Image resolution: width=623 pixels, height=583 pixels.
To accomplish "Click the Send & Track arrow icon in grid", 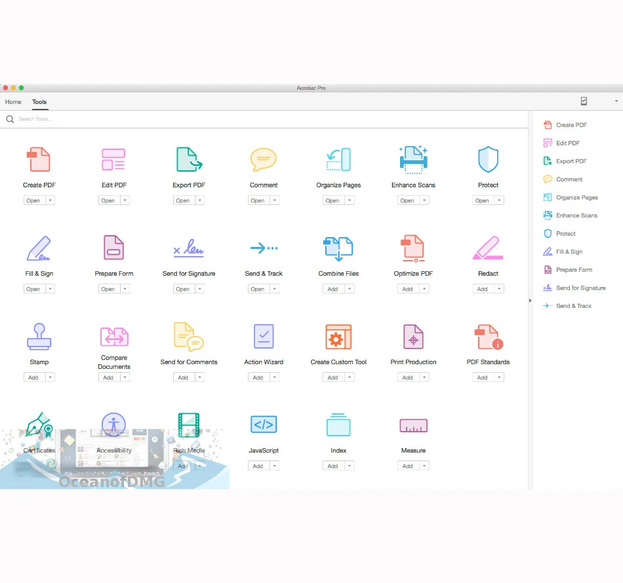I will (x=264, y=248).
